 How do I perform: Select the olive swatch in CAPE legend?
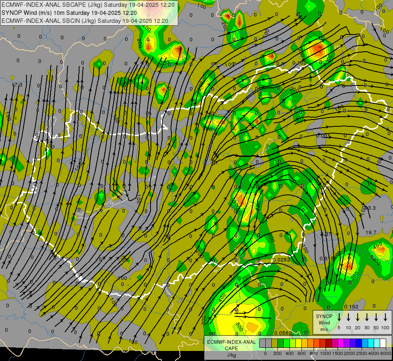pos(275,343)
